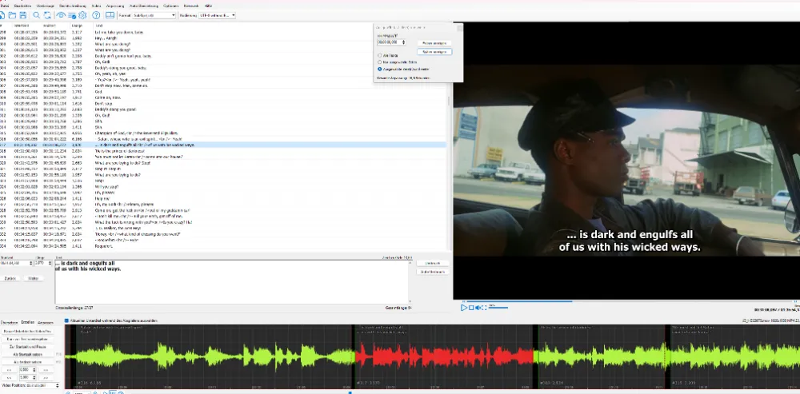Click the 'Als Startzeit setzen' button

click(x=26, y=354)
